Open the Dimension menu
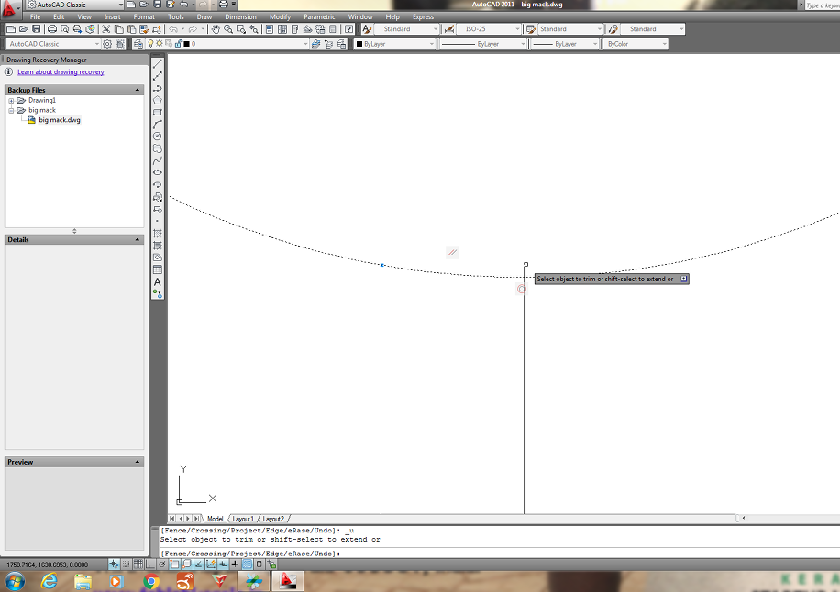Viewport: 840px width, 592px height. pyautogui.click(x=240, y=17)
